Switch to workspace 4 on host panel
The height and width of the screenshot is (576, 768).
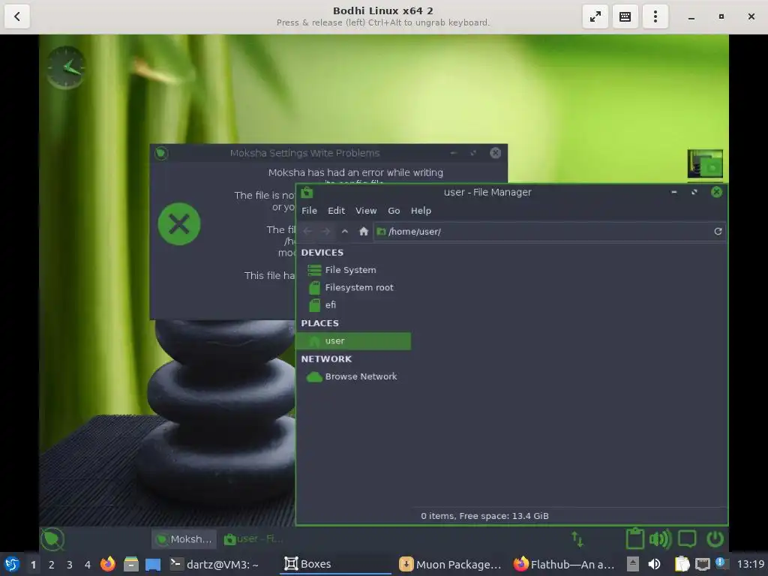(88, 565)
